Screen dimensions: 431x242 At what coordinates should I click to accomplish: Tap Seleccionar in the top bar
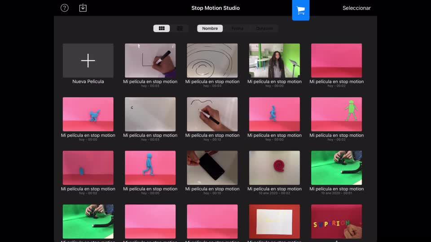pyautogui.click(x=356, y=8)
